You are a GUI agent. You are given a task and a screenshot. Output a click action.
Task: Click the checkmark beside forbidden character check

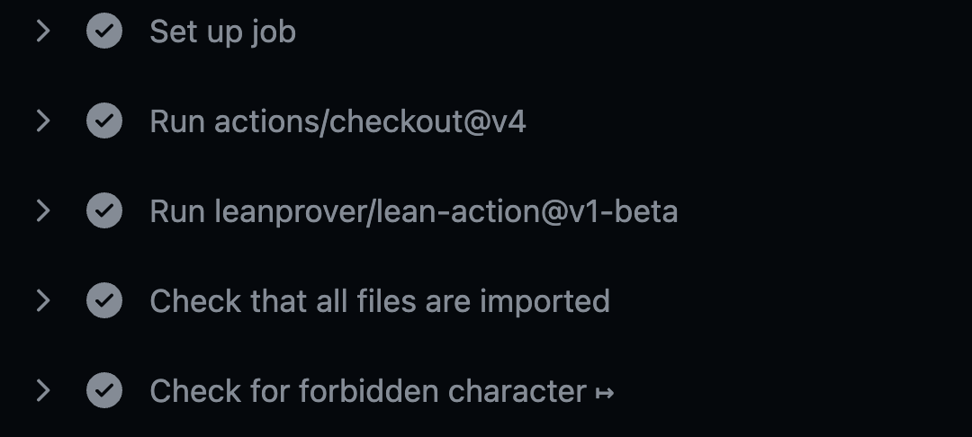[x=104, y=390]
